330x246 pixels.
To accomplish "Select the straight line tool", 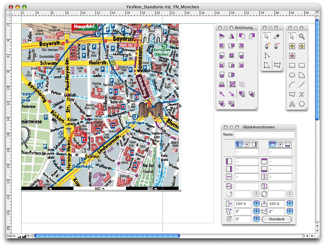I will pos(301,85).
